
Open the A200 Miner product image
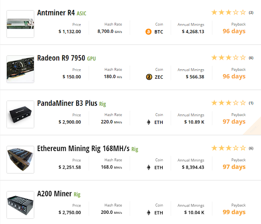tap(20, 205)
